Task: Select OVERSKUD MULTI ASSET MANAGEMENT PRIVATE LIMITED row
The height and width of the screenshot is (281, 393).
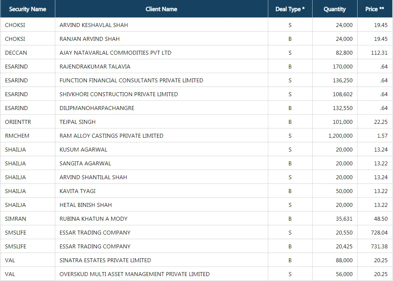Action: 135,274
